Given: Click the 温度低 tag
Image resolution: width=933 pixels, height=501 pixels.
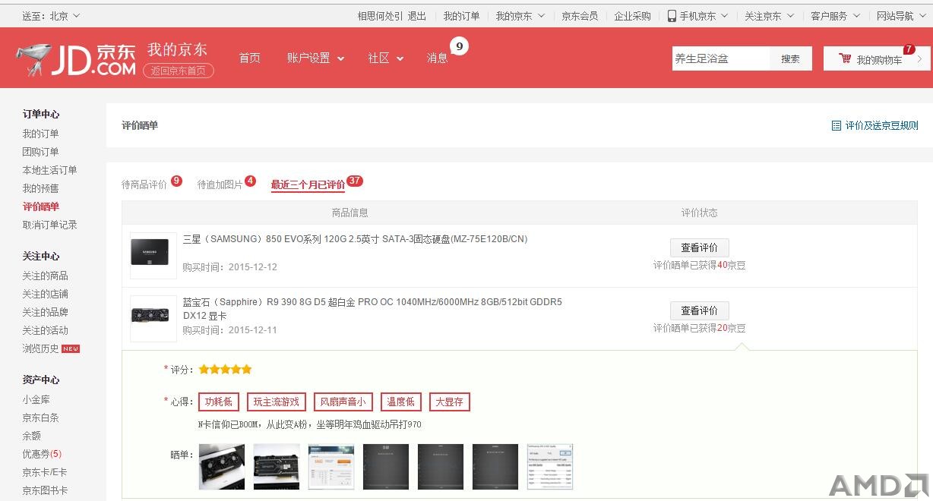Looking at the screenshot, I should coord(400,402).
